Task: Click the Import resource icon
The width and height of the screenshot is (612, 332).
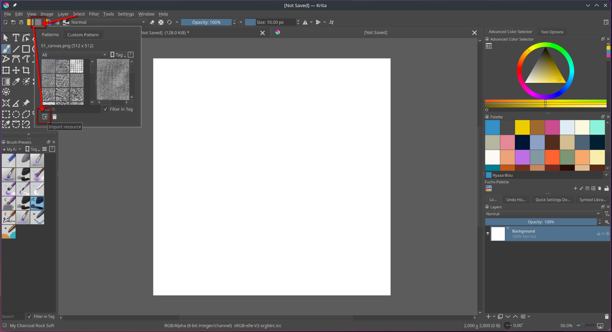Action: point(45,117)
